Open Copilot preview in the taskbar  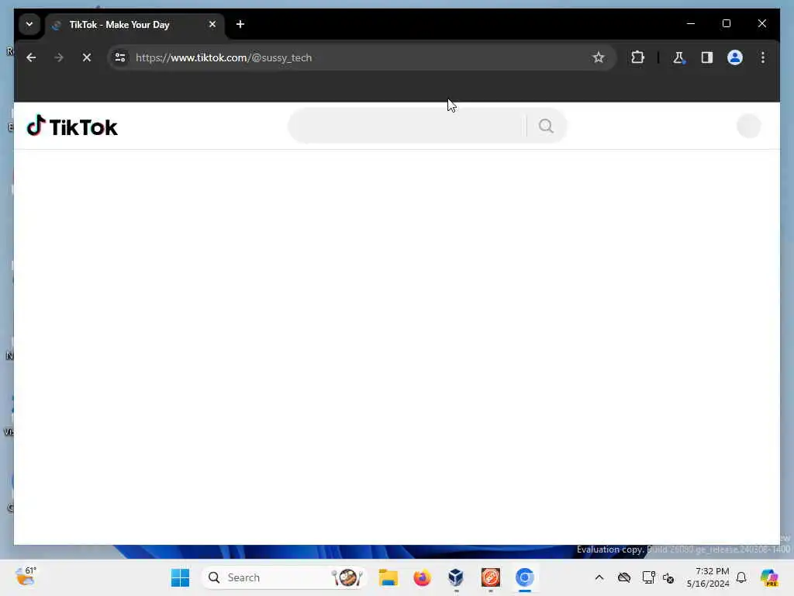pos(768,577)
